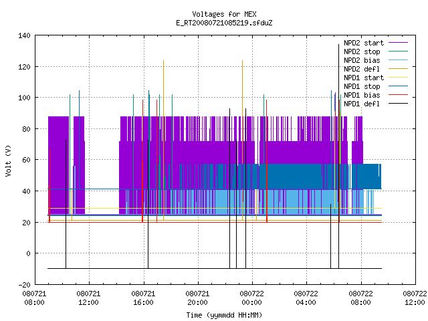Image resolution: width=428 pixels, height=321 pixels.
Task: Click the x-axis tick '080721 16:00'
Action: pyautogui.click(x=143, y=298)
